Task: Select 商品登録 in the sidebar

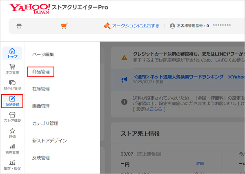Action: [12, 101]
